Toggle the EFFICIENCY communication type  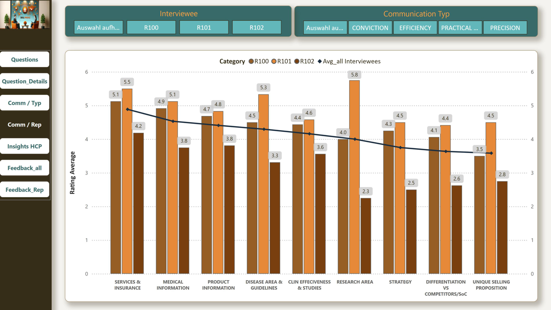[415, 28]
